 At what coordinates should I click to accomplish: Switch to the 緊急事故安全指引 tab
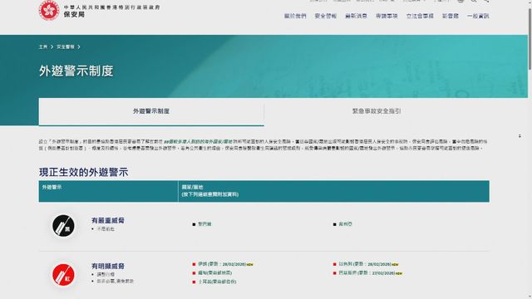coord(377,111)
